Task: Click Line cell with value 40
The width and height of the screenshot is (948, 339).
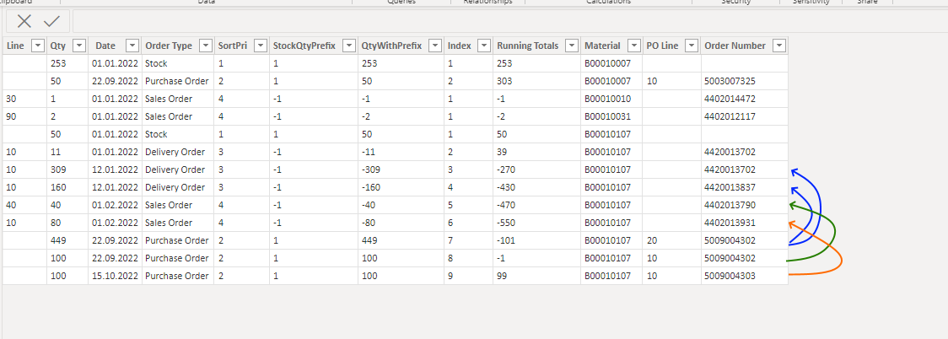Action: click(x=24, y=205)
